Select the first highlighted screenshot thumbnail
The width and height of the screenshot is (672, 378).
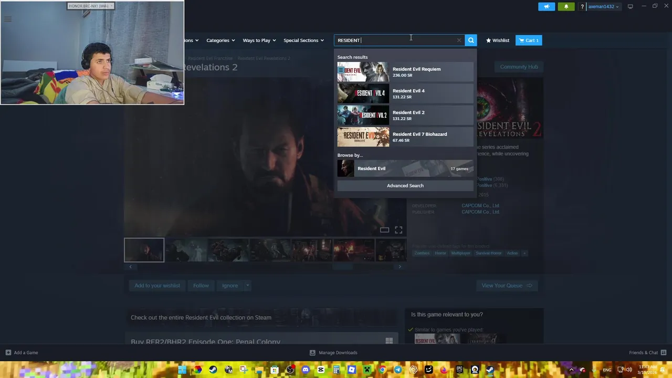144,250
